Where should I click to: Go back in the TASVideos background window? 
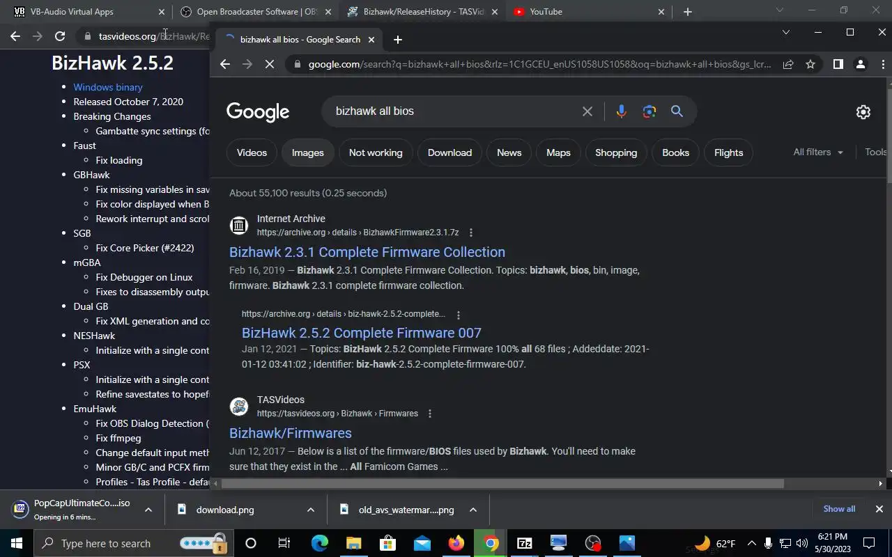(x=15, y=36)
